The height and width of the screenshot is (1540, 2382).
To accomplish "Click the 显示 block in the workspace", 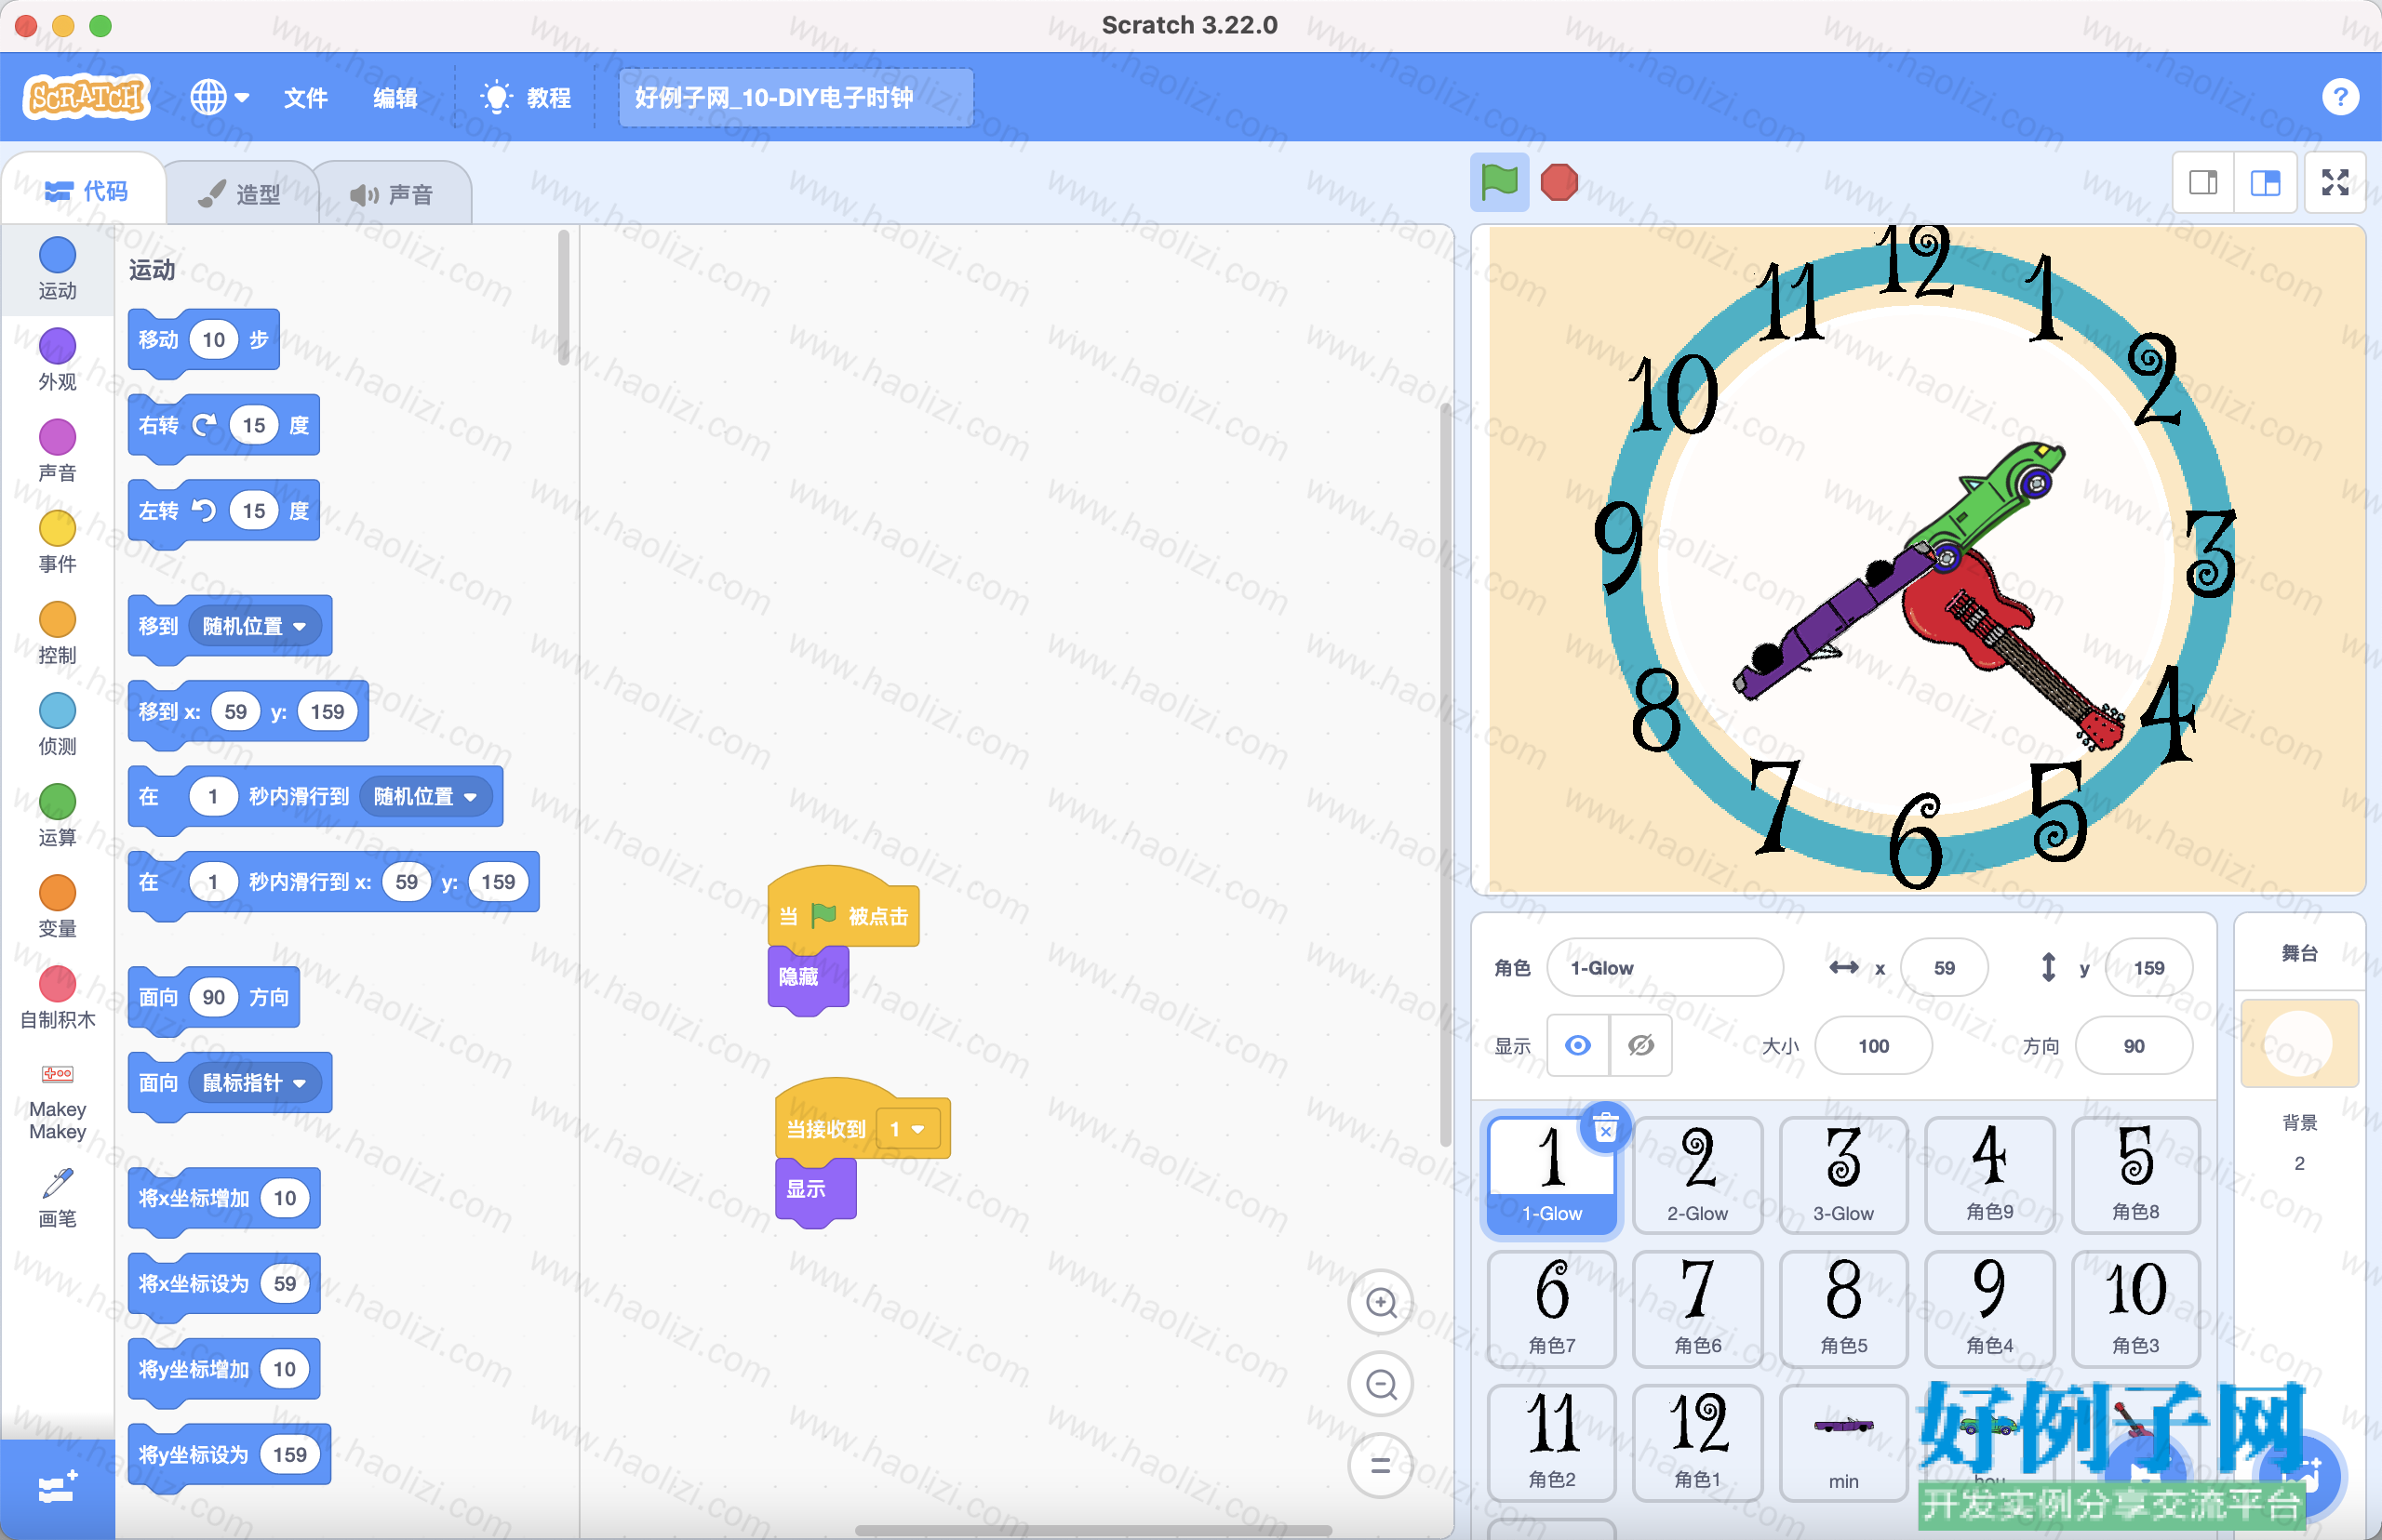I will 815,1190.
